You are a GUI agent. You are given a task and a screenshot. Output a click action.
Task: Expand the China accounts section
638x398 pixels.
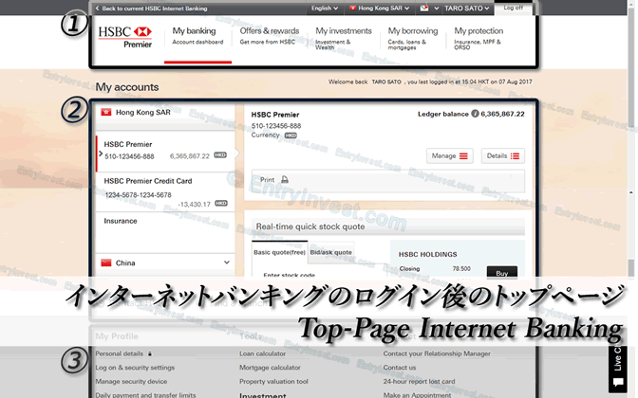coord(227,262)
